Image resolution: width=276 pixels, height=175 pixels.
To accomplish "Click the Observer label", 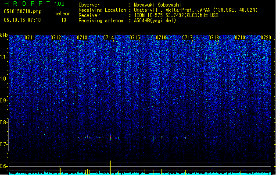I will 89,5.
